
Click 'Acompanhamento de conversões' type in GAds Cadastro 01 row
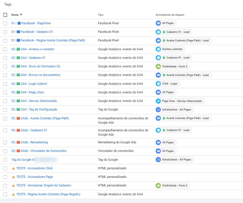pyautogui.click(x=123, y=132)
